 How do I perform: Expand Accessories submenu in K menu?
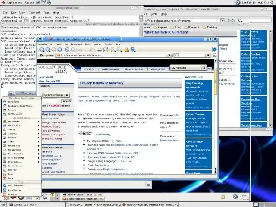click(21, 122)
